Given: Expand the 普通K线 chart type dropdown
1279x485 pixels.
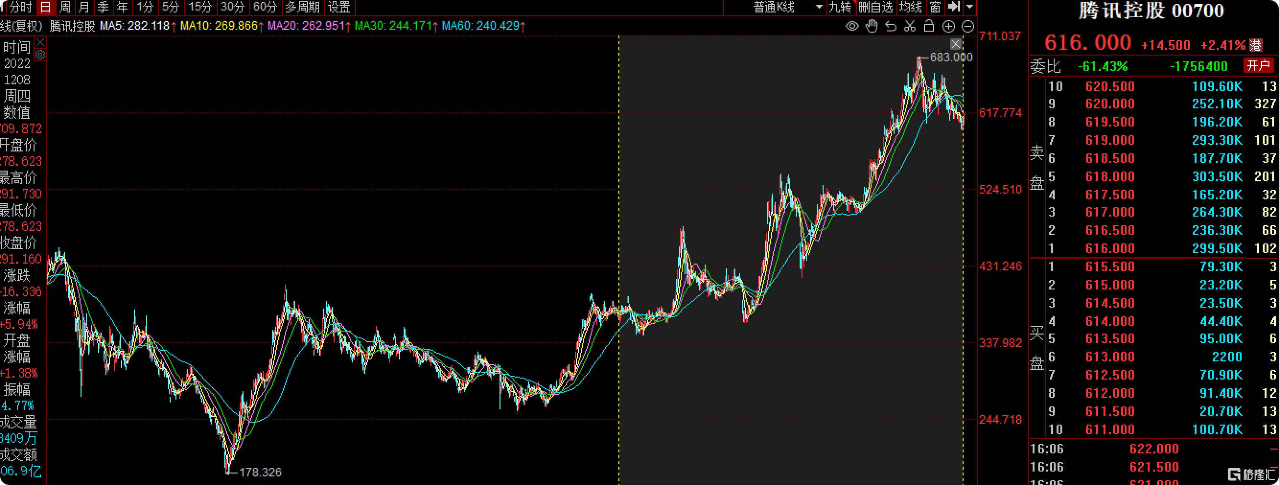Looking at the screenshot, I should (x=819, y=7).
